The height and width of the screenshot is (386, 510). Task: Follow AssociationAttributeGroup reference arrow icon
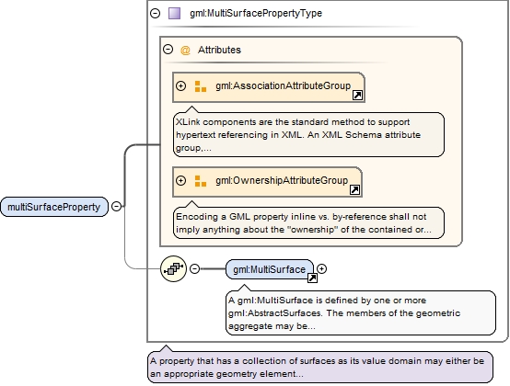[x=357, y=96]
